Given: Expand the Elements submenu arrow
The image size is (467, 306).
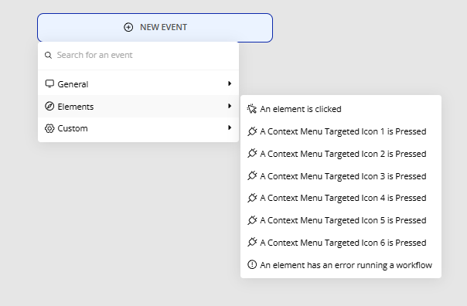Looking at the screenshot, I should coord(230,106).
